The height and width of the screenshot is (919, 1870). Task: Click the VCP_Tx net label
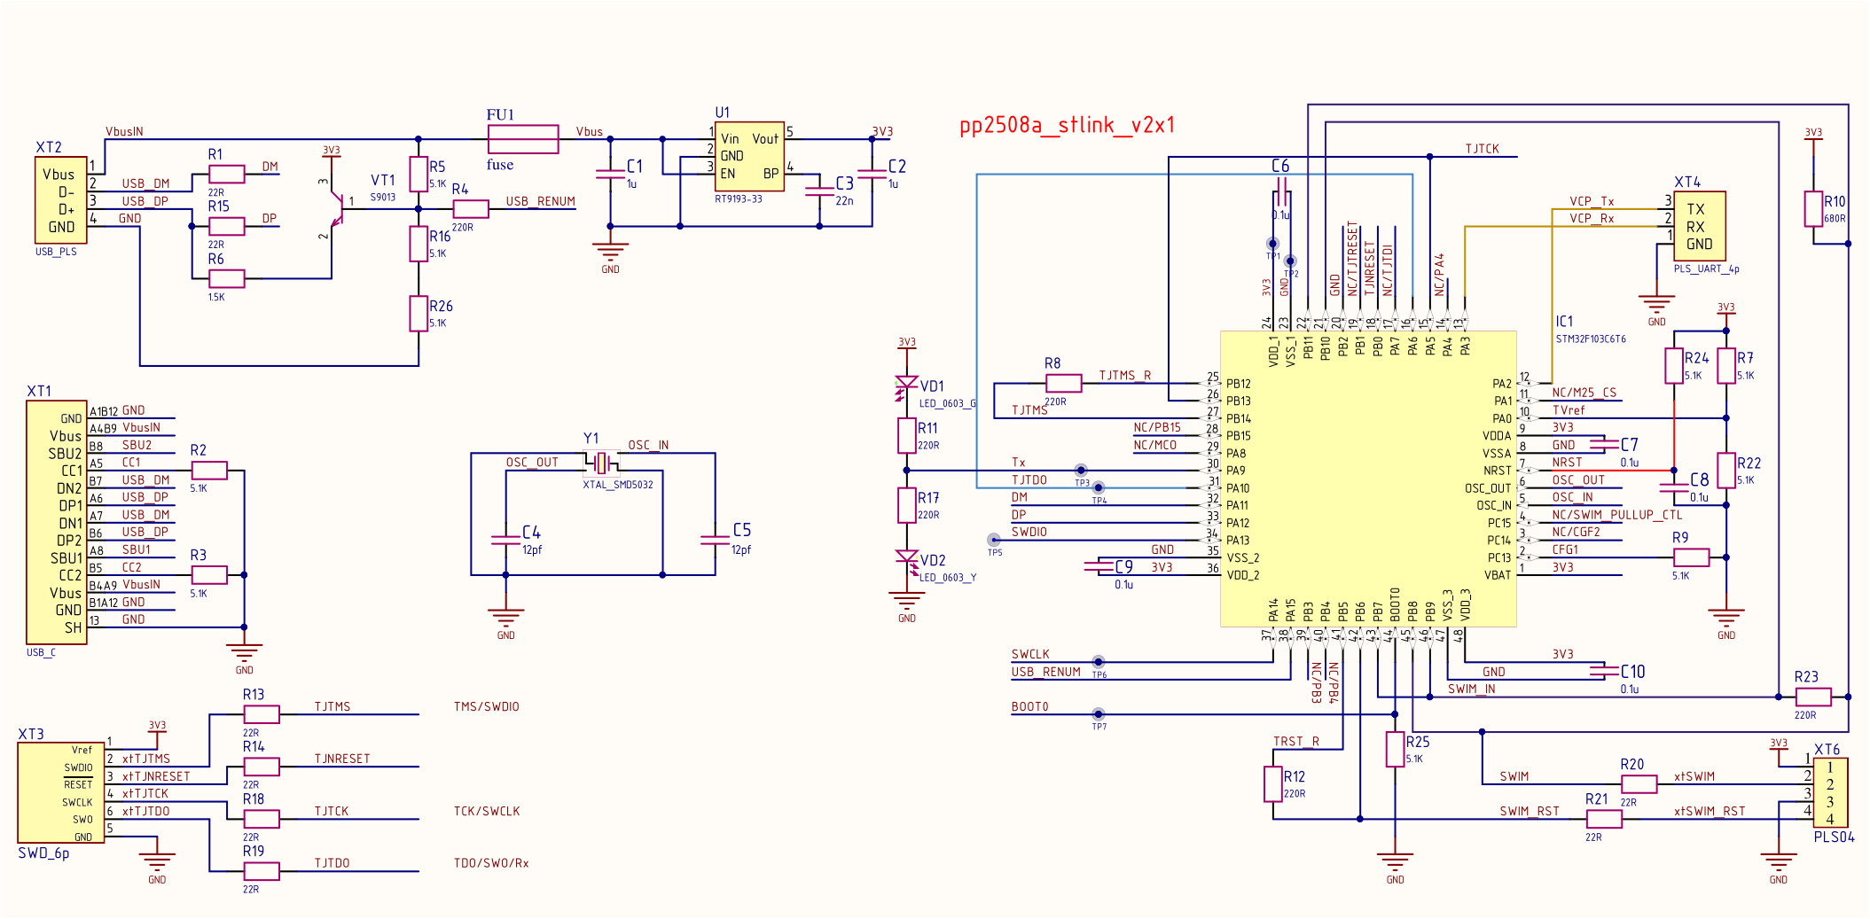click(x=1592, y=201)
